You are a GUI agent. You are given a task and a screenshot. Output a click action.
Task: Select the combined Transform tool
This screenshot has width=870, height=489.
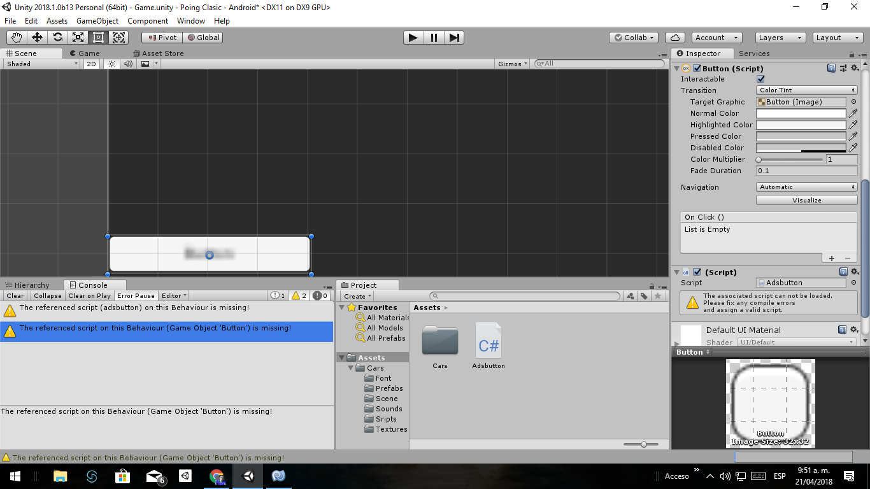pyautogui.click(x=119, y=38)
